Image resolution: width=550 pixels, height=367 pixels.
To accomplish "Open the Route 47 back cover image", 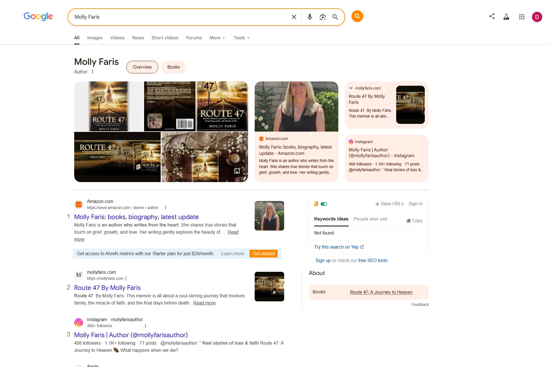I will click(x=170, y=106).
